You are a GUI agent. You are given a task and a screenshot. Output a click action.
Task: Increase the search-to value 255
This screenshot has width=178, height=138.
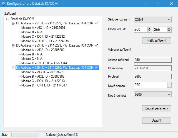point(169,28)
